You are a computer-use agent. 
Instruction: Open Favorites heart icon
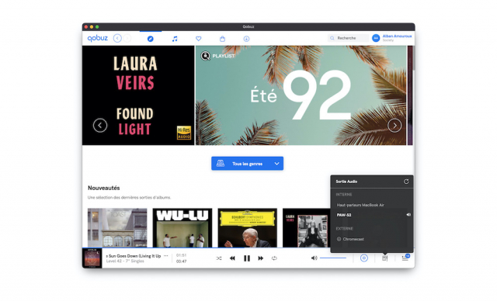coord(199,39)
